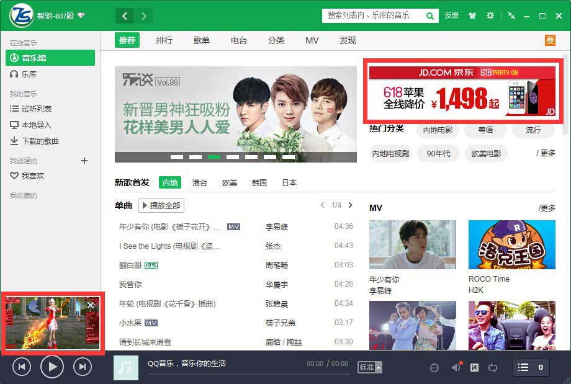
Task: Skip to previous track
Action: click(x=22, y=367)
